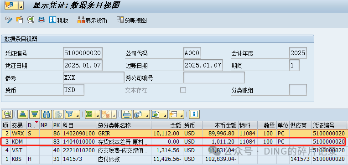Click the ALV details magnifier icon

pyautogui.click(x=7, y=114)
